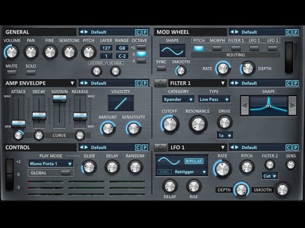The width and height of the screenshot is (305, 228).
Task: Open the Amp Envelope section dropdown
Action: coord(72,83)
